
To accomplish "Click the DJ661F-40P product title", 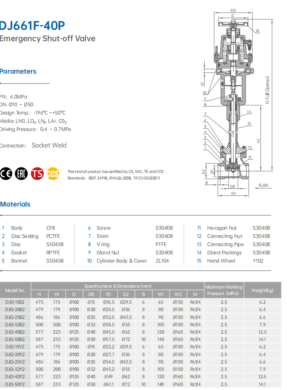I will pyautogui.click(x=32, y=26).
